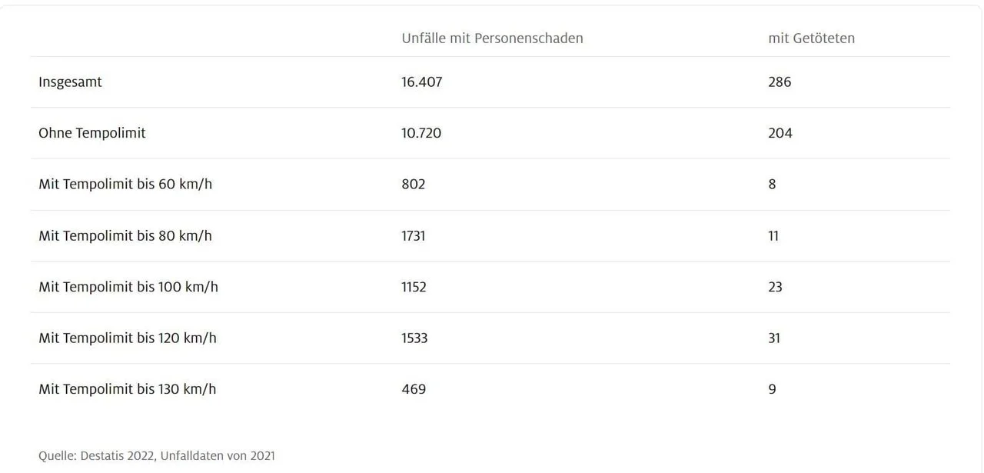
Task: Select the accident count 469
Action: point(414,389)
